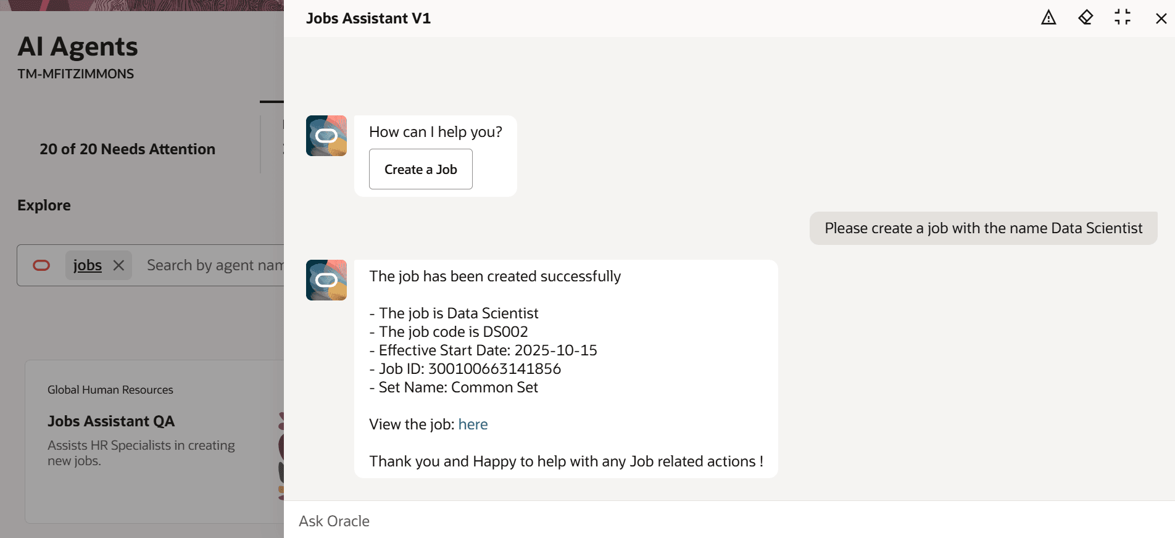Clear the conversation with the eraser icon
This screenshot has width=1175, height=538.
[x=1086, y=18]
